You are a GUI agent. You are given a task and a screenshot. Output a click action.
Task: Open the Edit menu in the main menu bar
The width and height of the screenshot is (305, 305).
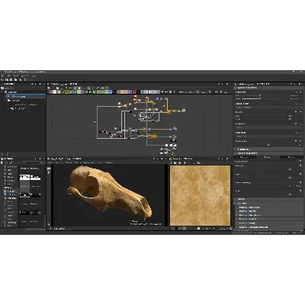[x=9, y=75]
